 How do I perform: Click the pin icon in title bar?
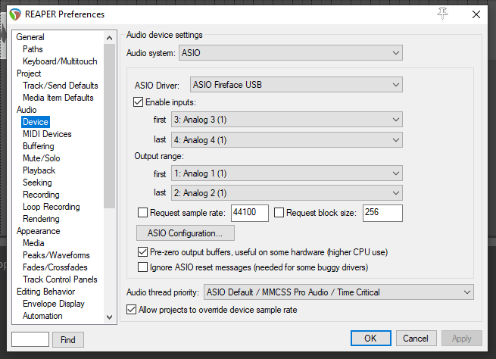442,14
